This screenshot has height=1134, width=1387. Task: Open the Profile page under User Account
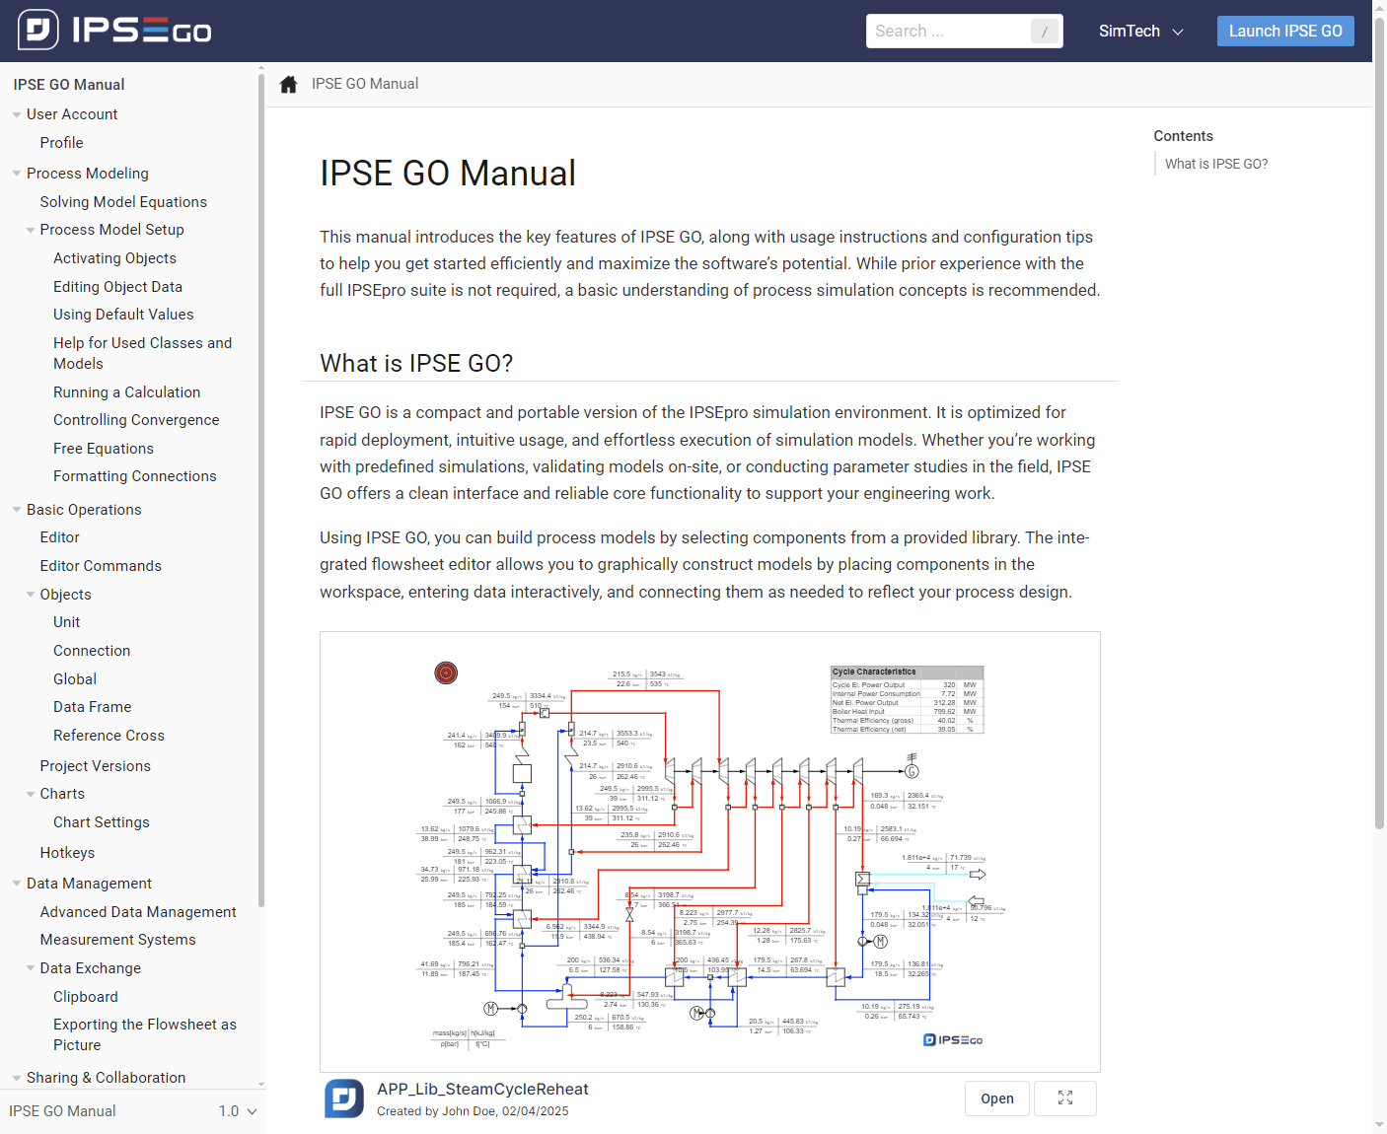coord(61,142)
